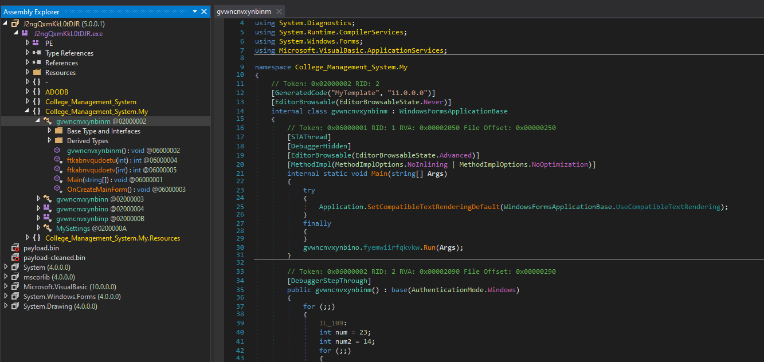Click the fyemwiirfqkvkw reference in code

(x=392, y=247)
